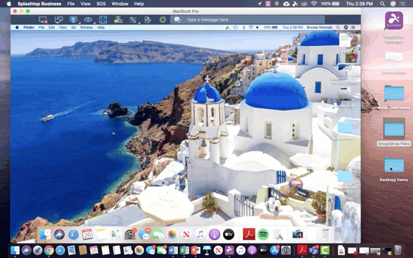Open Spotify in the remote dock

[263, 234]
